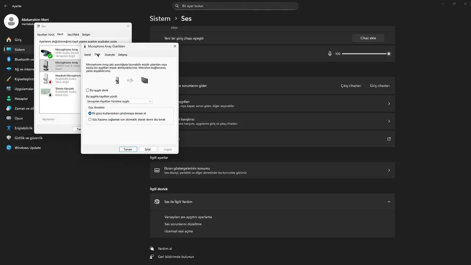
Task: Click Yardım al link
Action: [165, 248]
